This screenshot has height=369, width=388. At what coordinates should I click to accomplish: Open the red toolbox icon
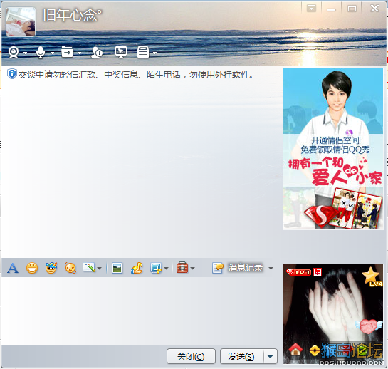[182, 267]
